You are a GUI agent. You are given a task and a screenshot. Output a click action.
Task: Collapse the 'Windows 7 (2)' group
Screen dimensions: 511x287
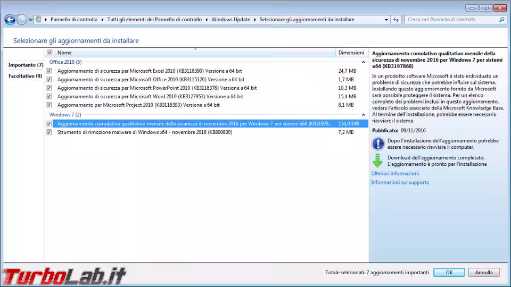coord(364,115)
